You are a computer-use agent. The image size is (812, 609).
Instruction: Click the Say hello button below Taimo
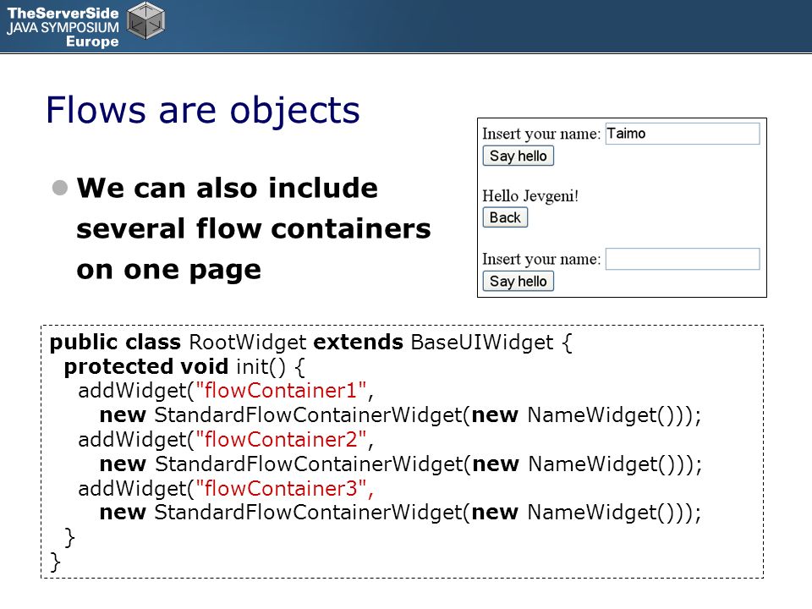tap(518, 156)
